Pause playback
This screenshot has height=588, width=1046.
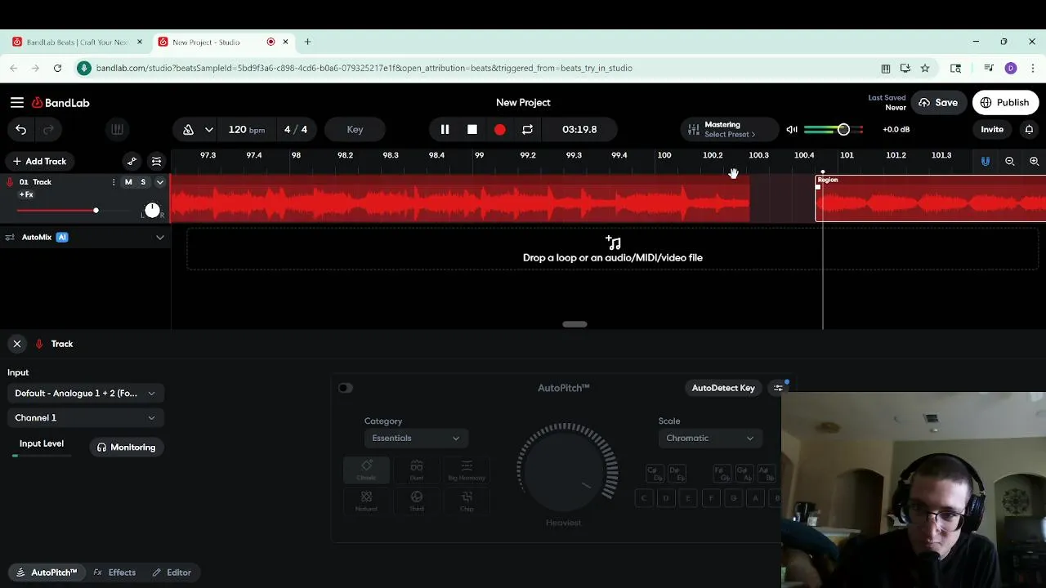(x=445, y=129)
